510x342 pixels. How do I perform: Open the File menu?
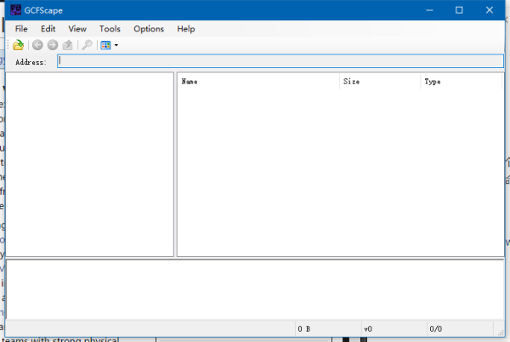(21, 29)
